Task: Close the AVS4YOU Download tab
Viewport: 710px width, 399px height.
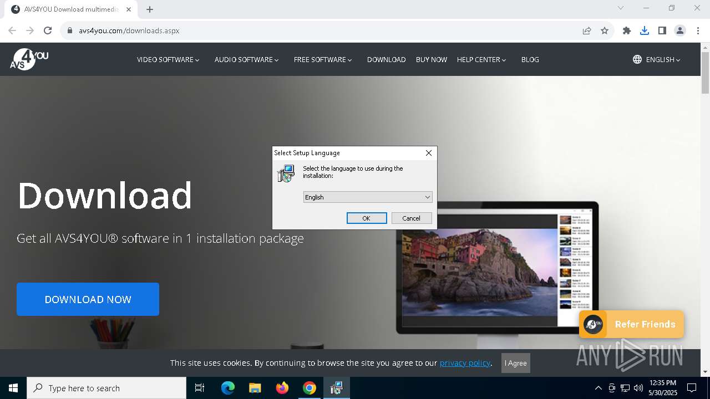Action: (x=129, y=9)
